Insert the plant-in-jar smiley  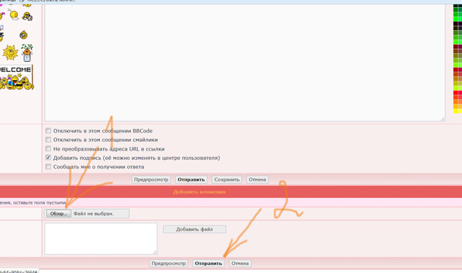tap(27, 53)
